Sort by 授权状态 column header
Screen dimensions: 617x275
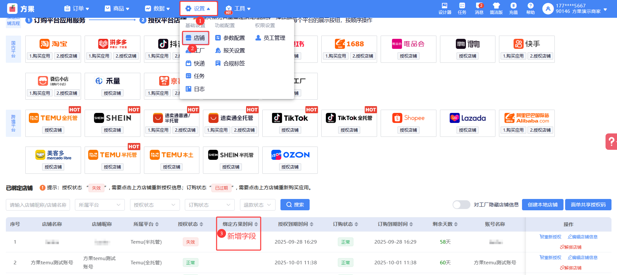coord(190,224)
